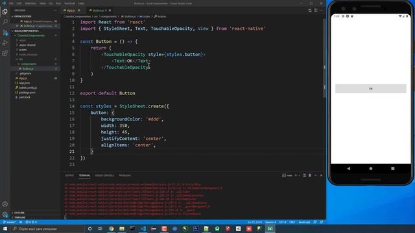Screen dimensions: 415x233
Task: Open the Search view in activity bar
Action: (x=5, y=22)
